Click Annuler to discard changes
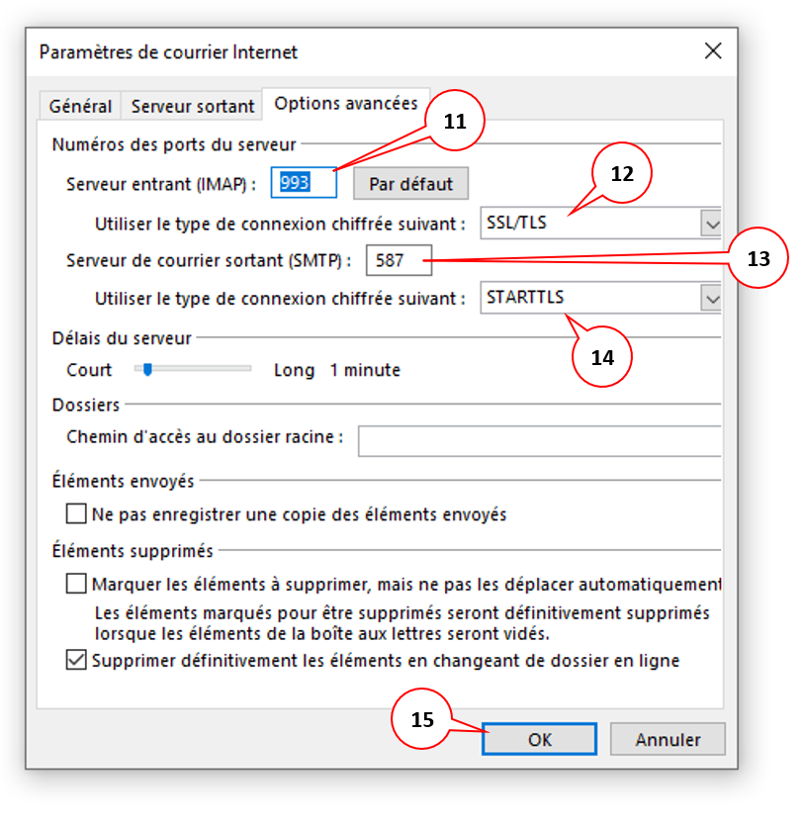This screenshot has height=828, width=804. tap(668, 739)
